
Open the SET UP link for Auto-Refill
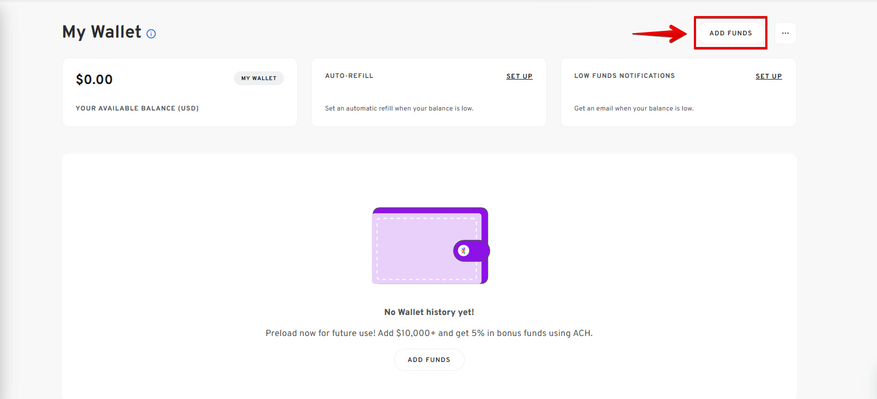pos(519,76)
